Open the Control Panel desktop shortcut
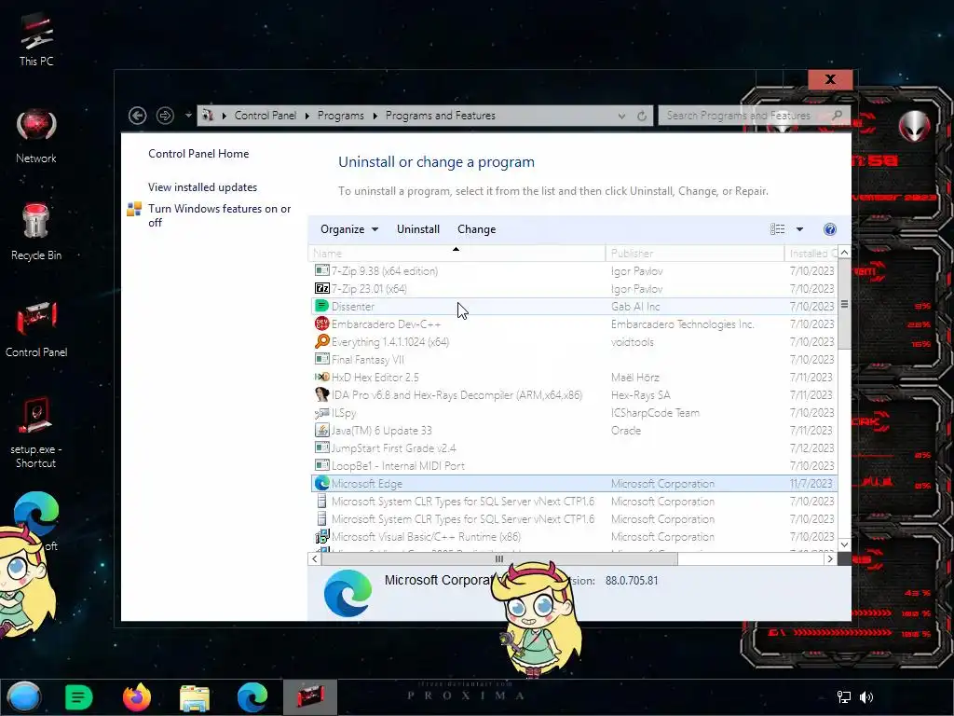954x716 pixels. click(x=36, y=329)
